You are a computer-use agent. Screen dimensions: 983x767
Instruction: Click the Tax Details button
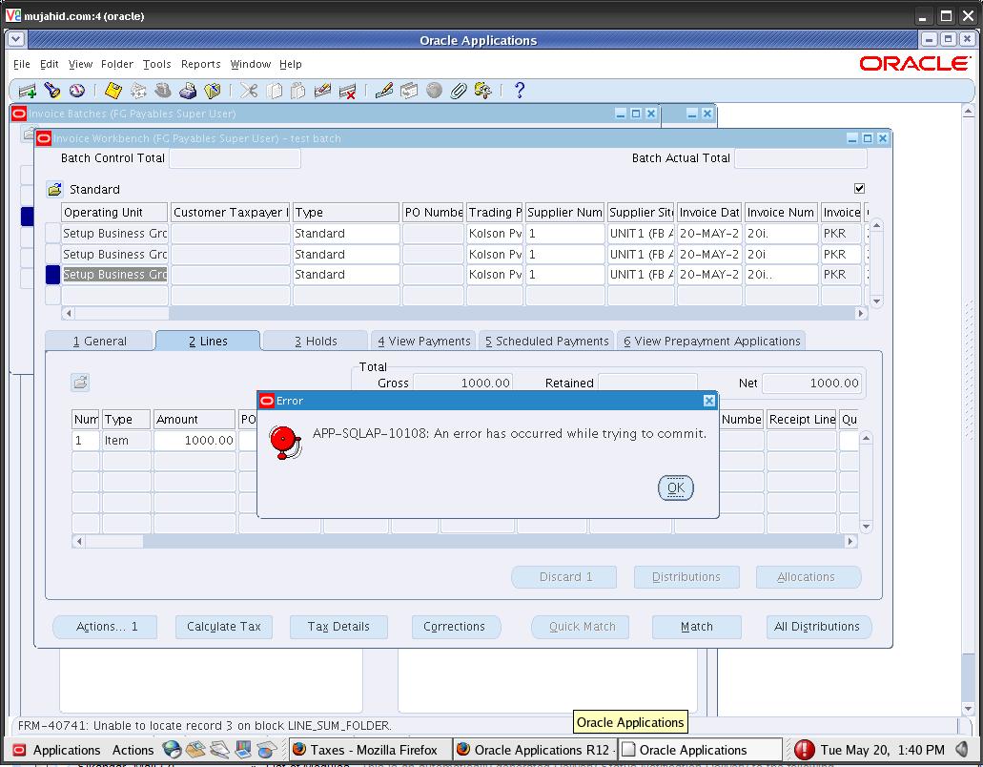pyautogui.click(x=338, y=627)
